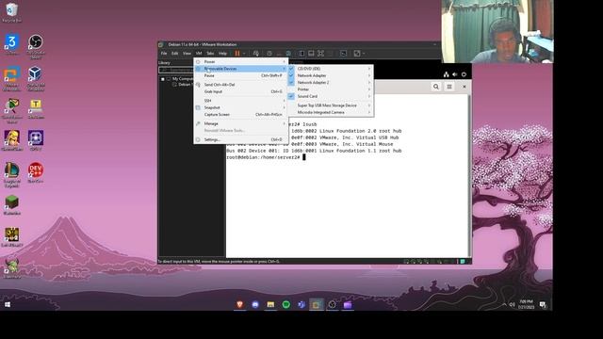
Task: Open the dropdown arrow beside Pause button
Action: [x=244, y=54]
